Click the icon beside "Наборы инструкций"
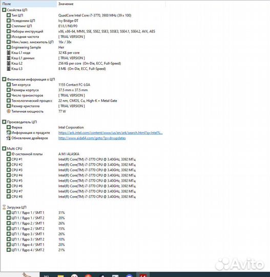The width and height of the screenshot is (270, 277). [x=9, y=31]
